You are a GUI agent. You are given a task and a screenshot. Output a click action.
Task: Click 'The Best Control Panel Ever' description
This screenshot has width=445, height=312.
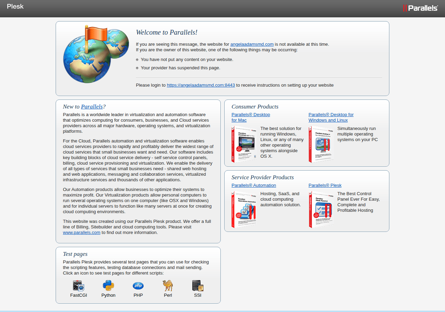(x=358, y=202)
